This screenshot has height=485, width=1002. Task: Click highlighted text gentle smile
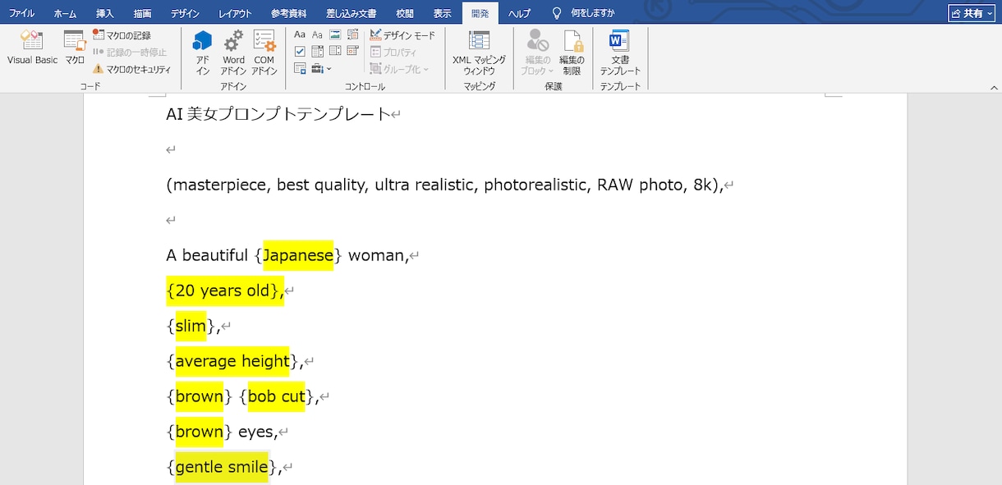pyautogui.click(x=222, y=467)
